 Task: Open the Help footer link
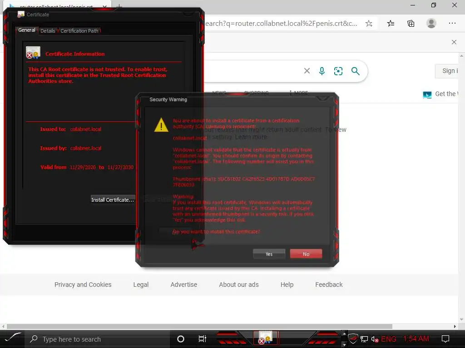tap(287, 285)
